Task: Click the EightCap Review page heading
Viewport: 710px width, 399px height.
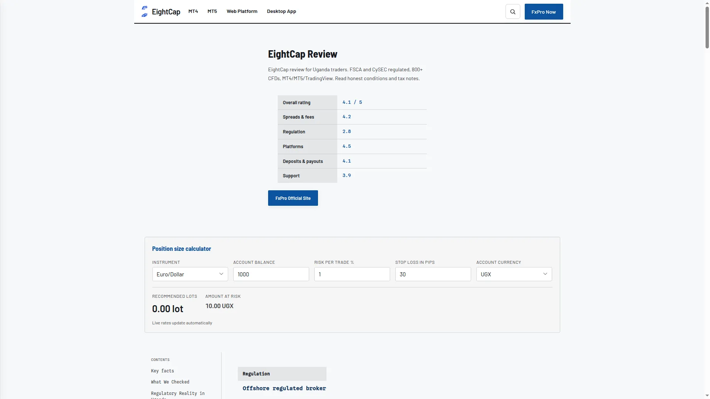Action: [302, 54]
